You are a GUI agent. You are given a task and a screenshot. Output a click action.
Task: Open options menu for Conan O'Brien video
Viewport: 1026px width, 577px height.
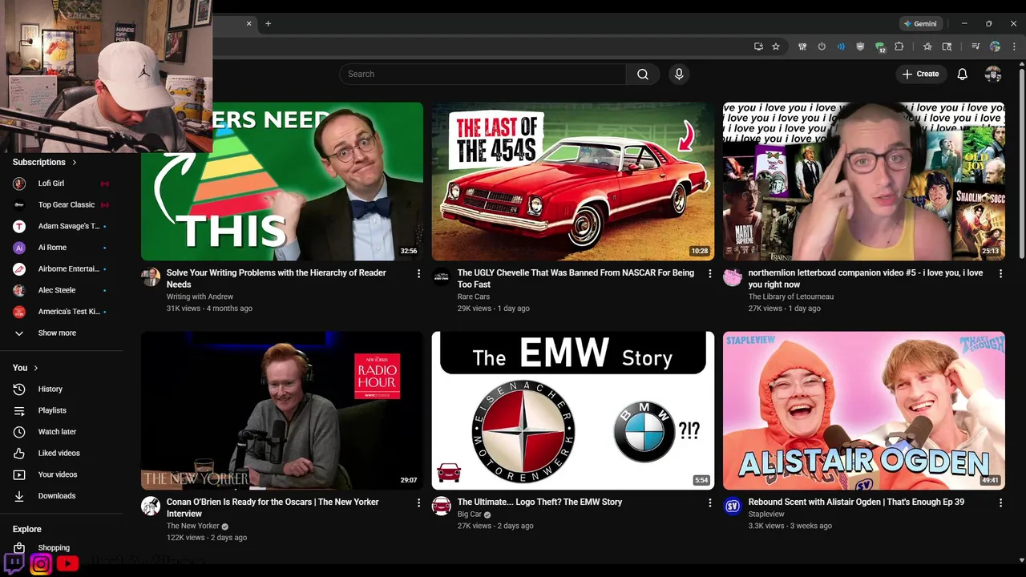(x=418, y=502)
